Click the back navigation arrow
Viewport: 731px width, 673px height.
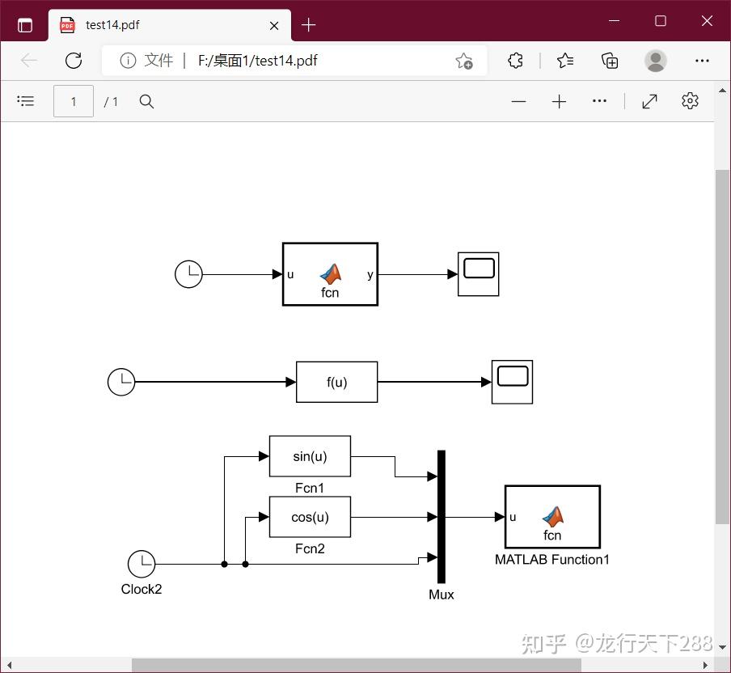tap(29, 60)
